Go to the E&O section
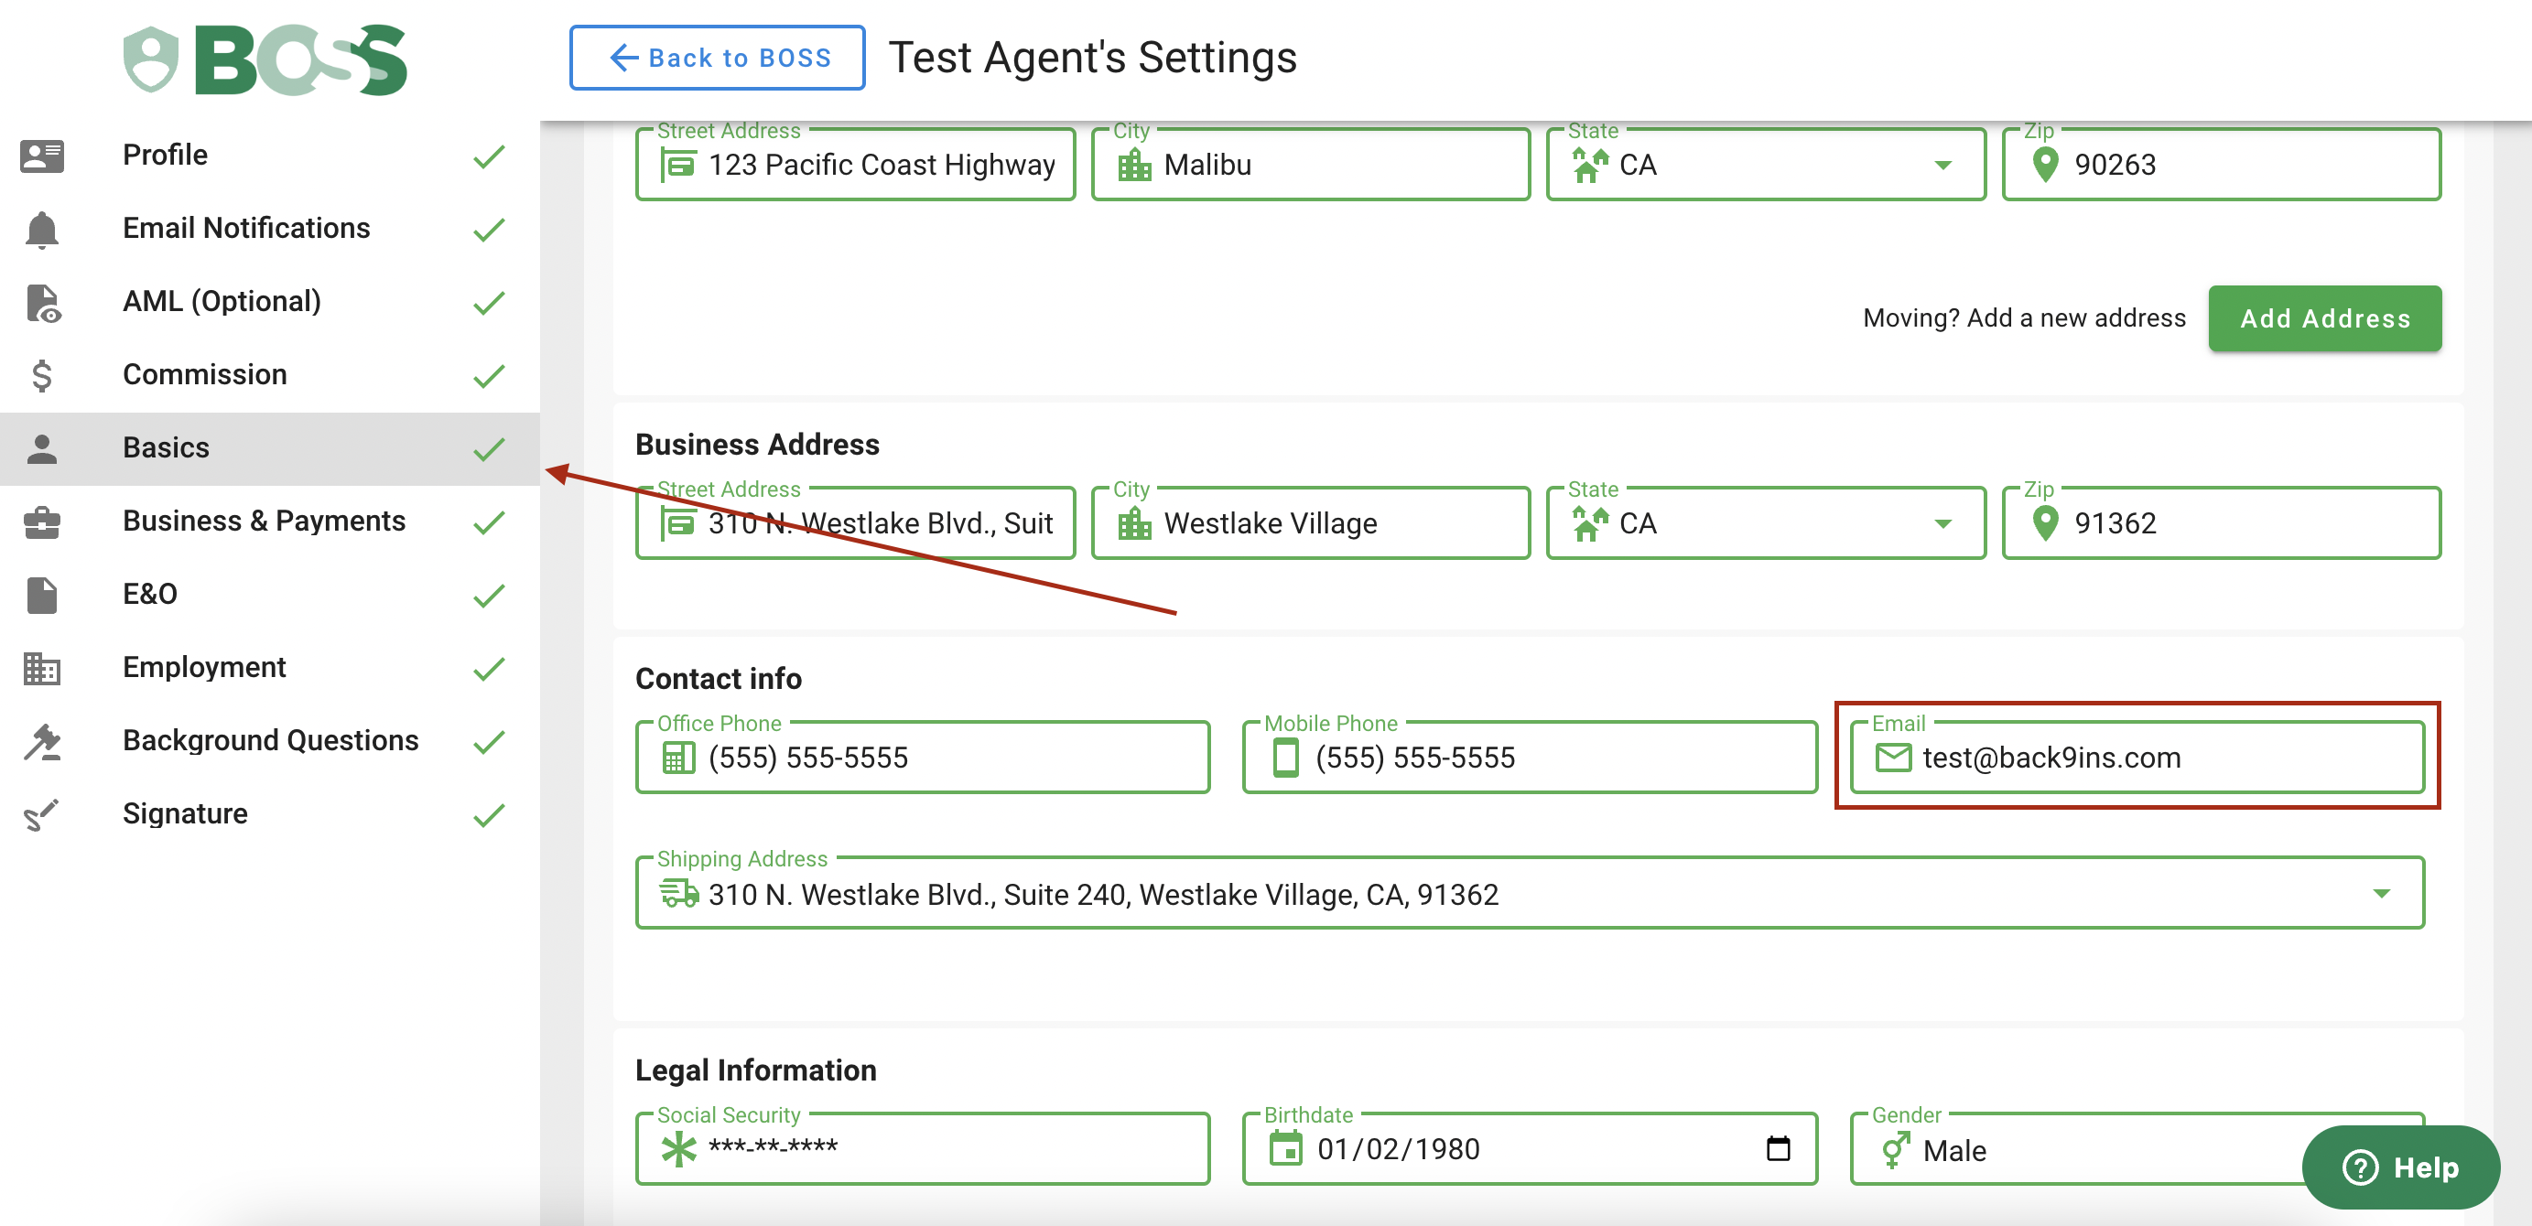Viewport: 2532px width, 1226px height. pyautogui.click(x=149, y=595)
